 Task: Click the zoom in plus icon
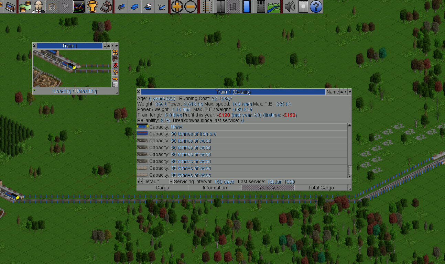point(177,7)
